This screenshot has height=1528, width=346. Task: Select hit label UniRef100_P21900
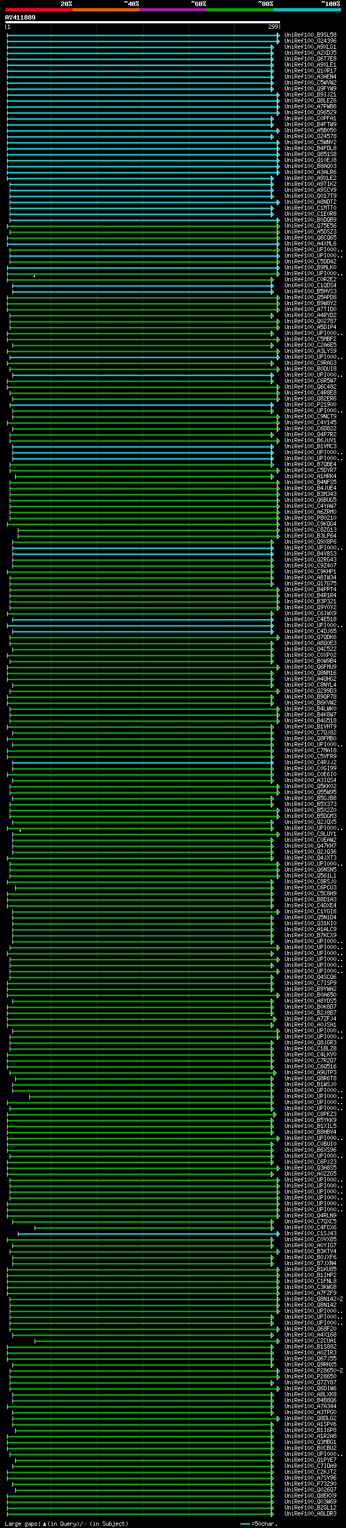click(x=310, y=404)
